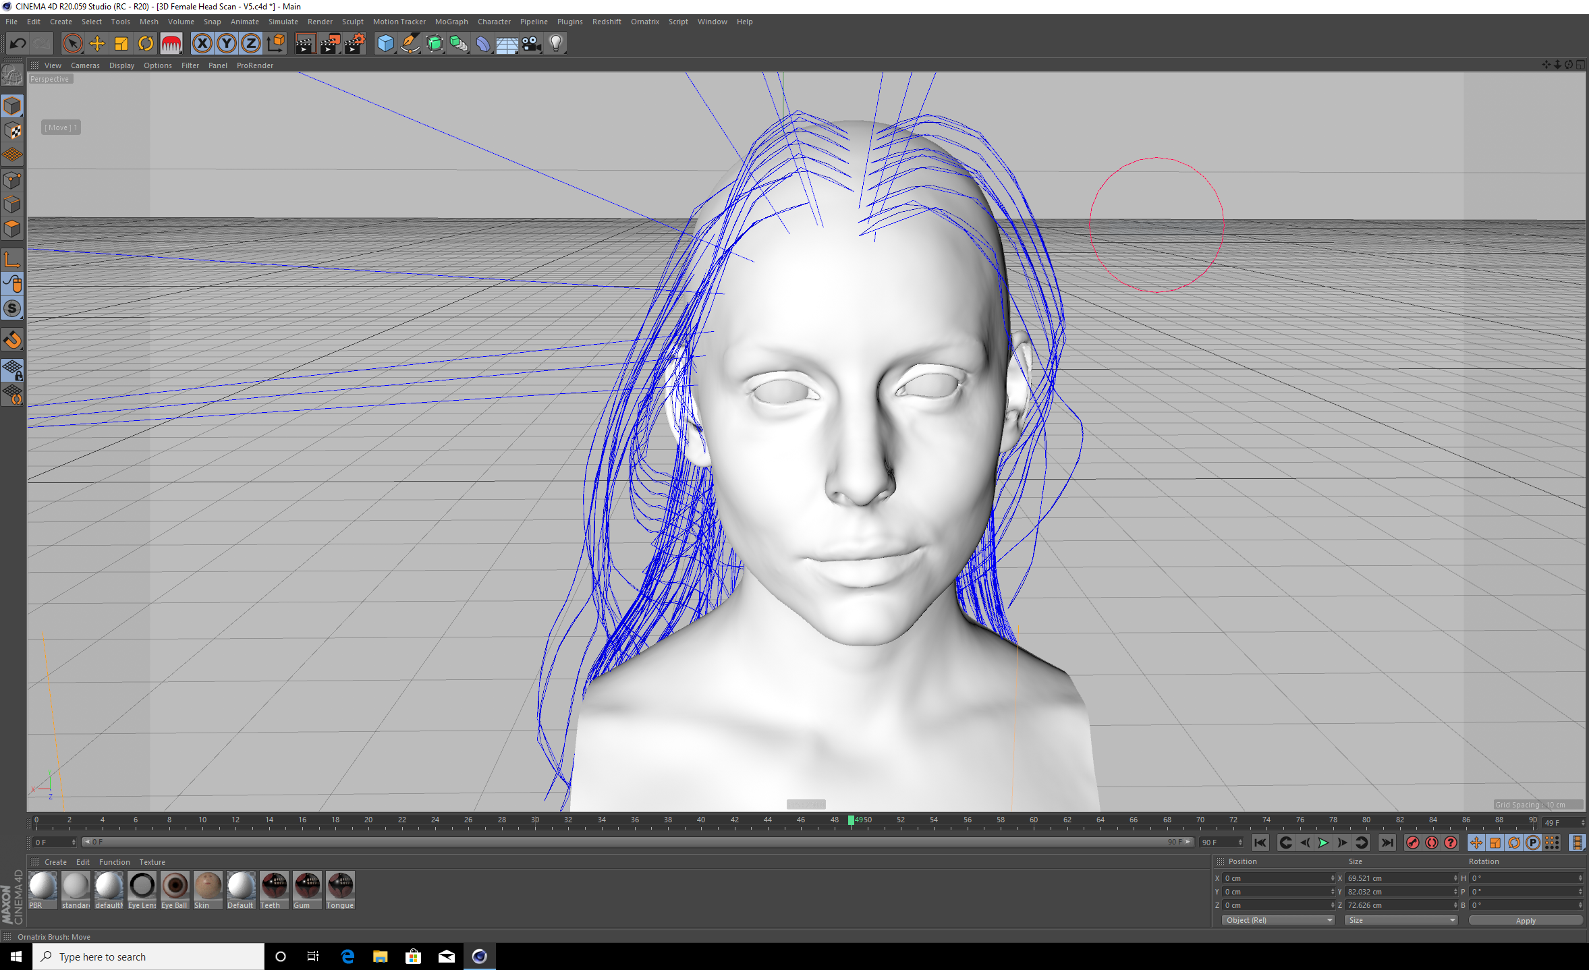Toggle Y-axis lock button
This screenshot has height=970, width=1589.
pos(227,44)
